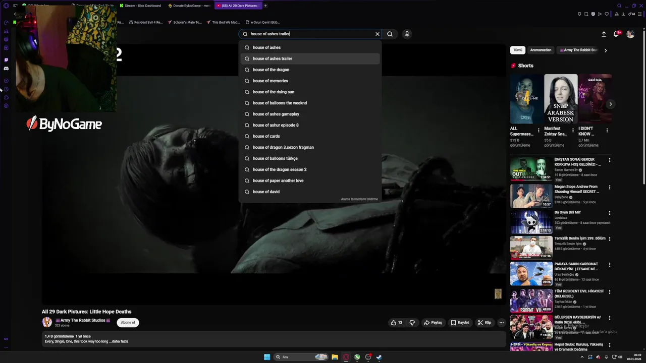Image resolution: width=646 pixels, height=363 pixels.
Task: Open options for Megan Stops Andrew video
Action: [610, 188]
